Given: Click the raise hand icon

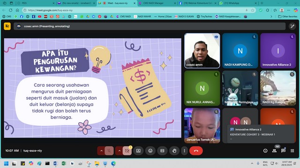Looking at the screenshot, I should (x=174, y=151).
